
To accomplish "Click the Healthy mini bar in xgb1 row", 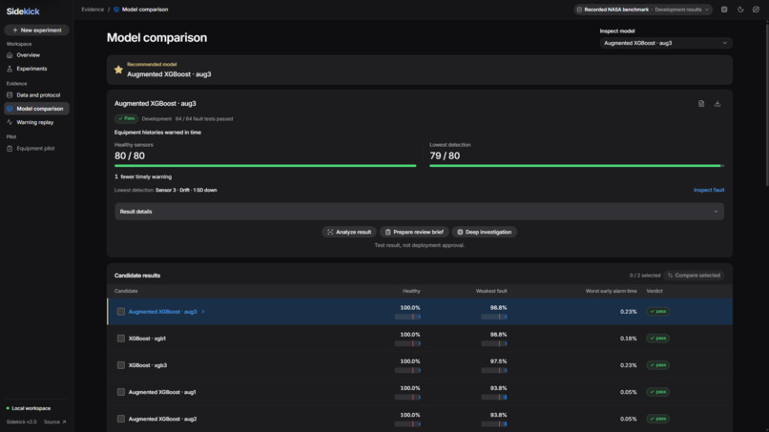I will (407, 343).
